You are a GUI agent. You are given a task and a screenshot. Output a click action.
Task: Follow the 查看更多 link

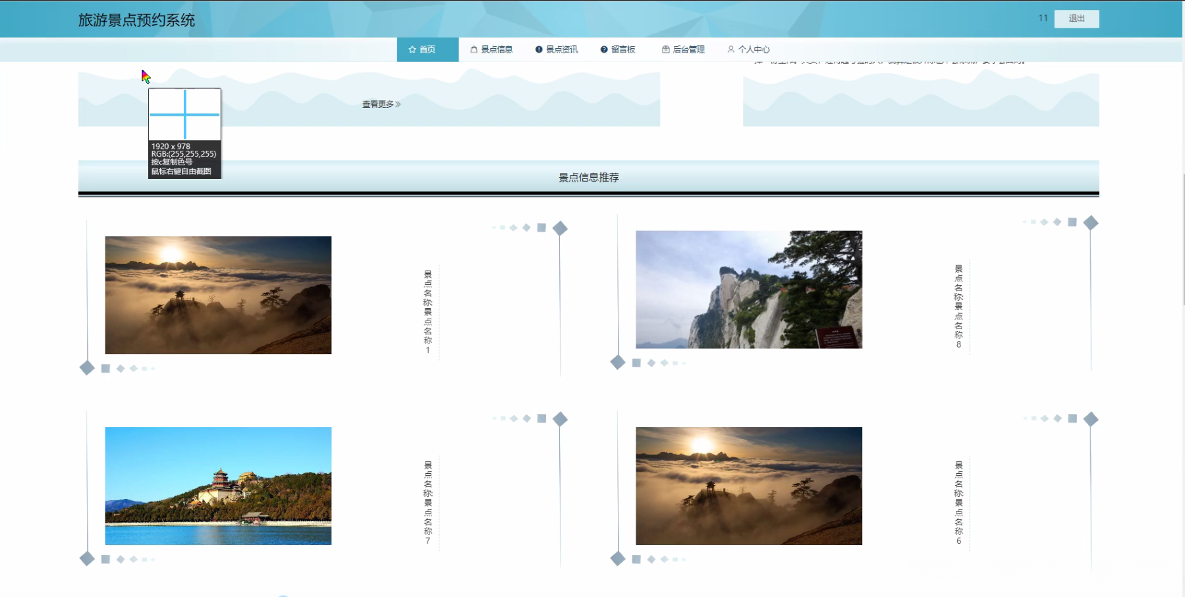381,104
